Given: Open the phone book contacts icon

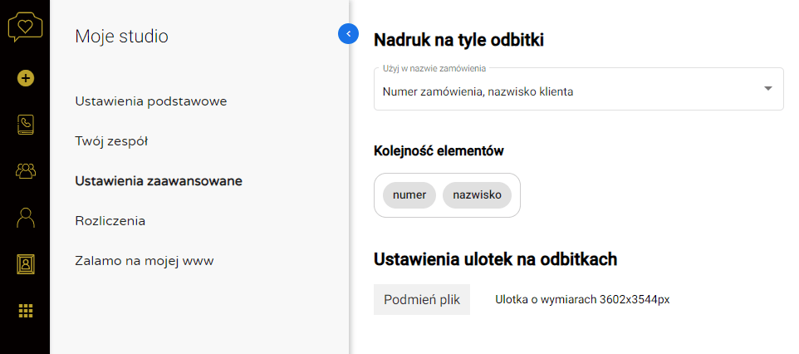Looking at the screenshot, I should pyautogui.click(x=26, y=125).
